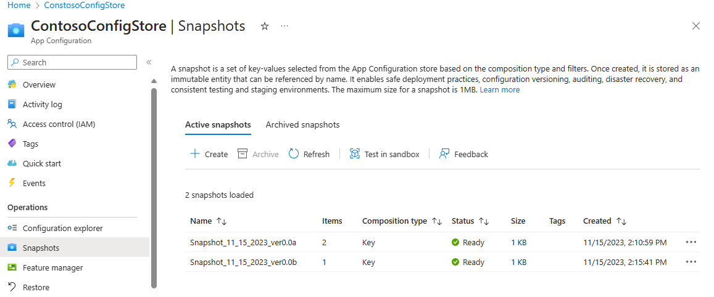The image size is (714, 297).
Task: Switch to Archived snapshots tab
Action: pos(302,124)
